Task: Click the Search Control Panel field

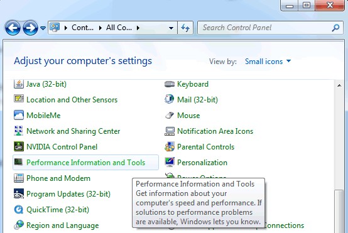Action: 270,28
